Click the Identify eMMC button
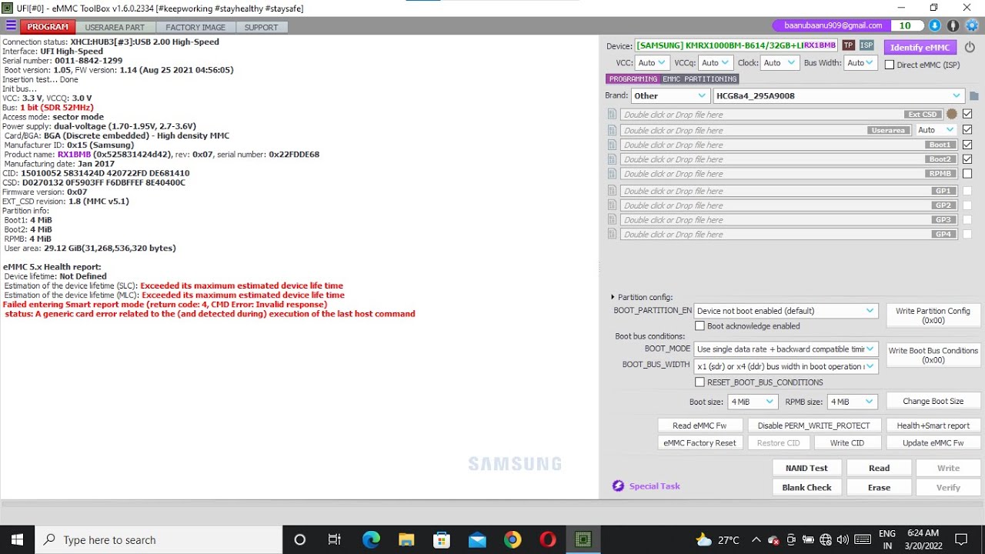 pyautogui.click(x=920, y=48)
